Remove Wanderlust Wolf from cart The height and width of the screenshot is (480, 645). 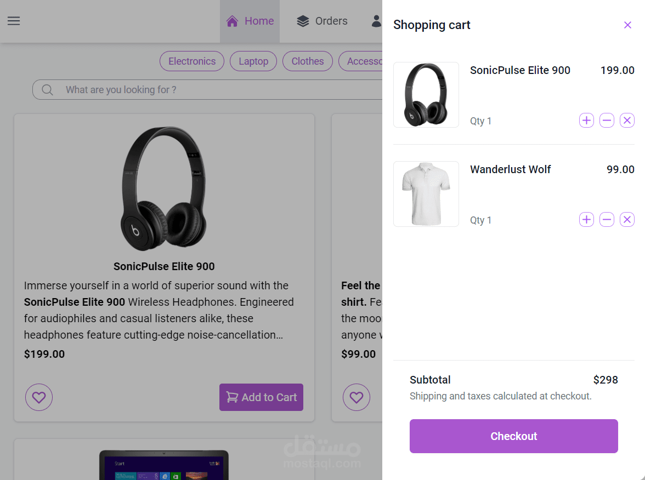627,220
